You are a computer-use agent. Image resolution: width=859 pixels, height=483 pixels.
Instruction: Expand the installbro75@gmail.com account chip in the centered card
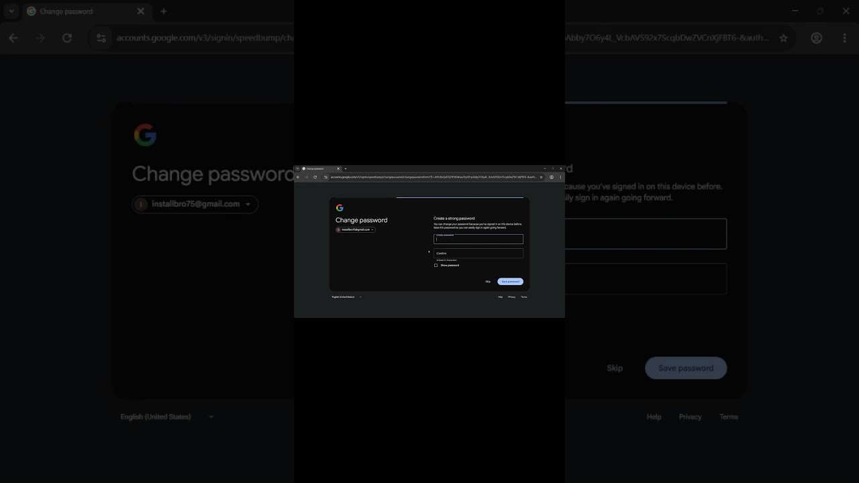coord(356,229)
